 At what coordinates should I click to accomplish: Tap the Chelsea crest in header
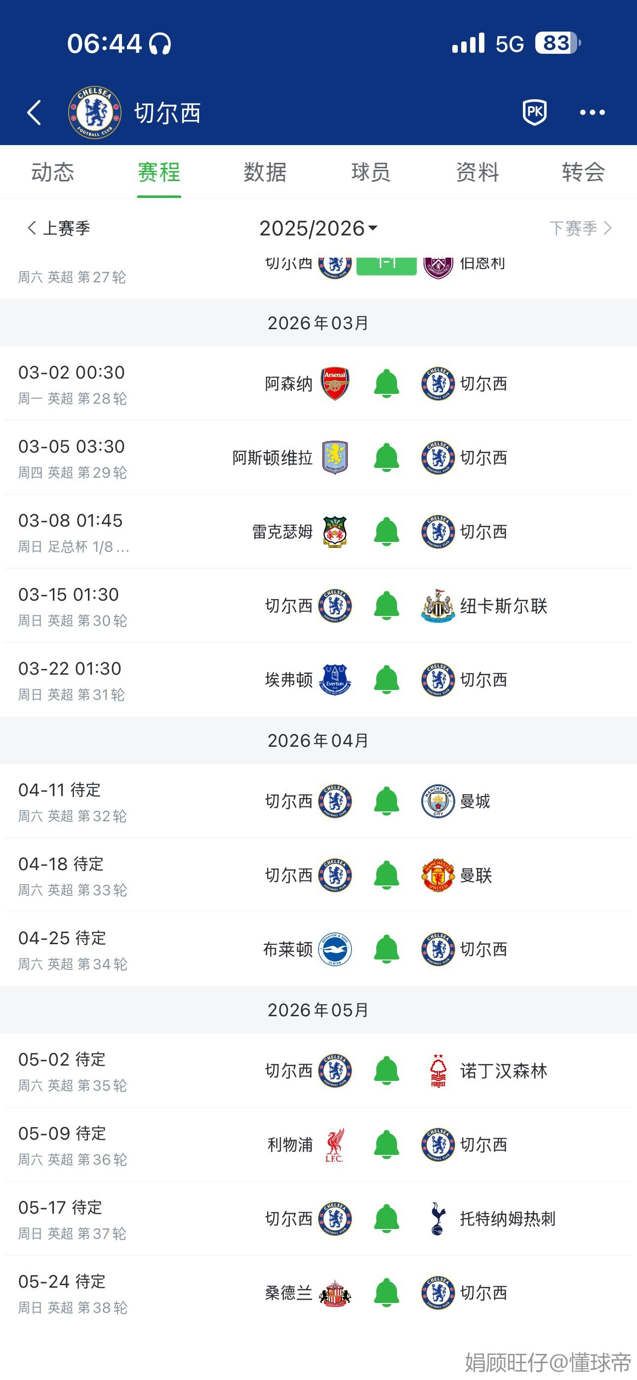(94, 113)
